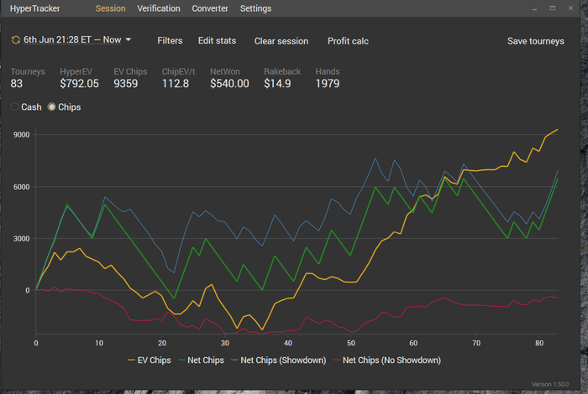Open the Settings tab
The width and height of the screenshot is (588, 394).
click(x=255, y=8)
